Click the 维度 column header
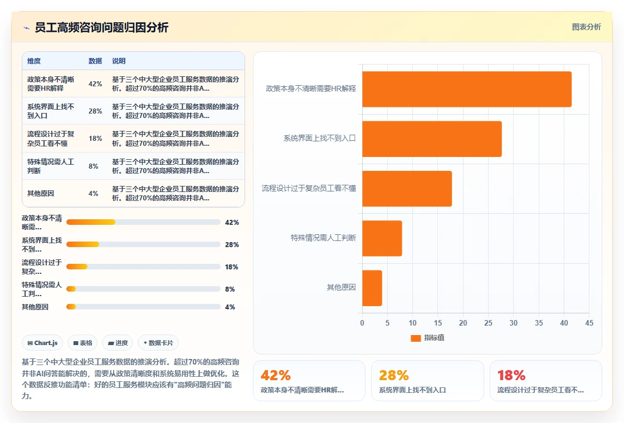The width and height of the screenshot is (624, 423). [x=34, y=61]
